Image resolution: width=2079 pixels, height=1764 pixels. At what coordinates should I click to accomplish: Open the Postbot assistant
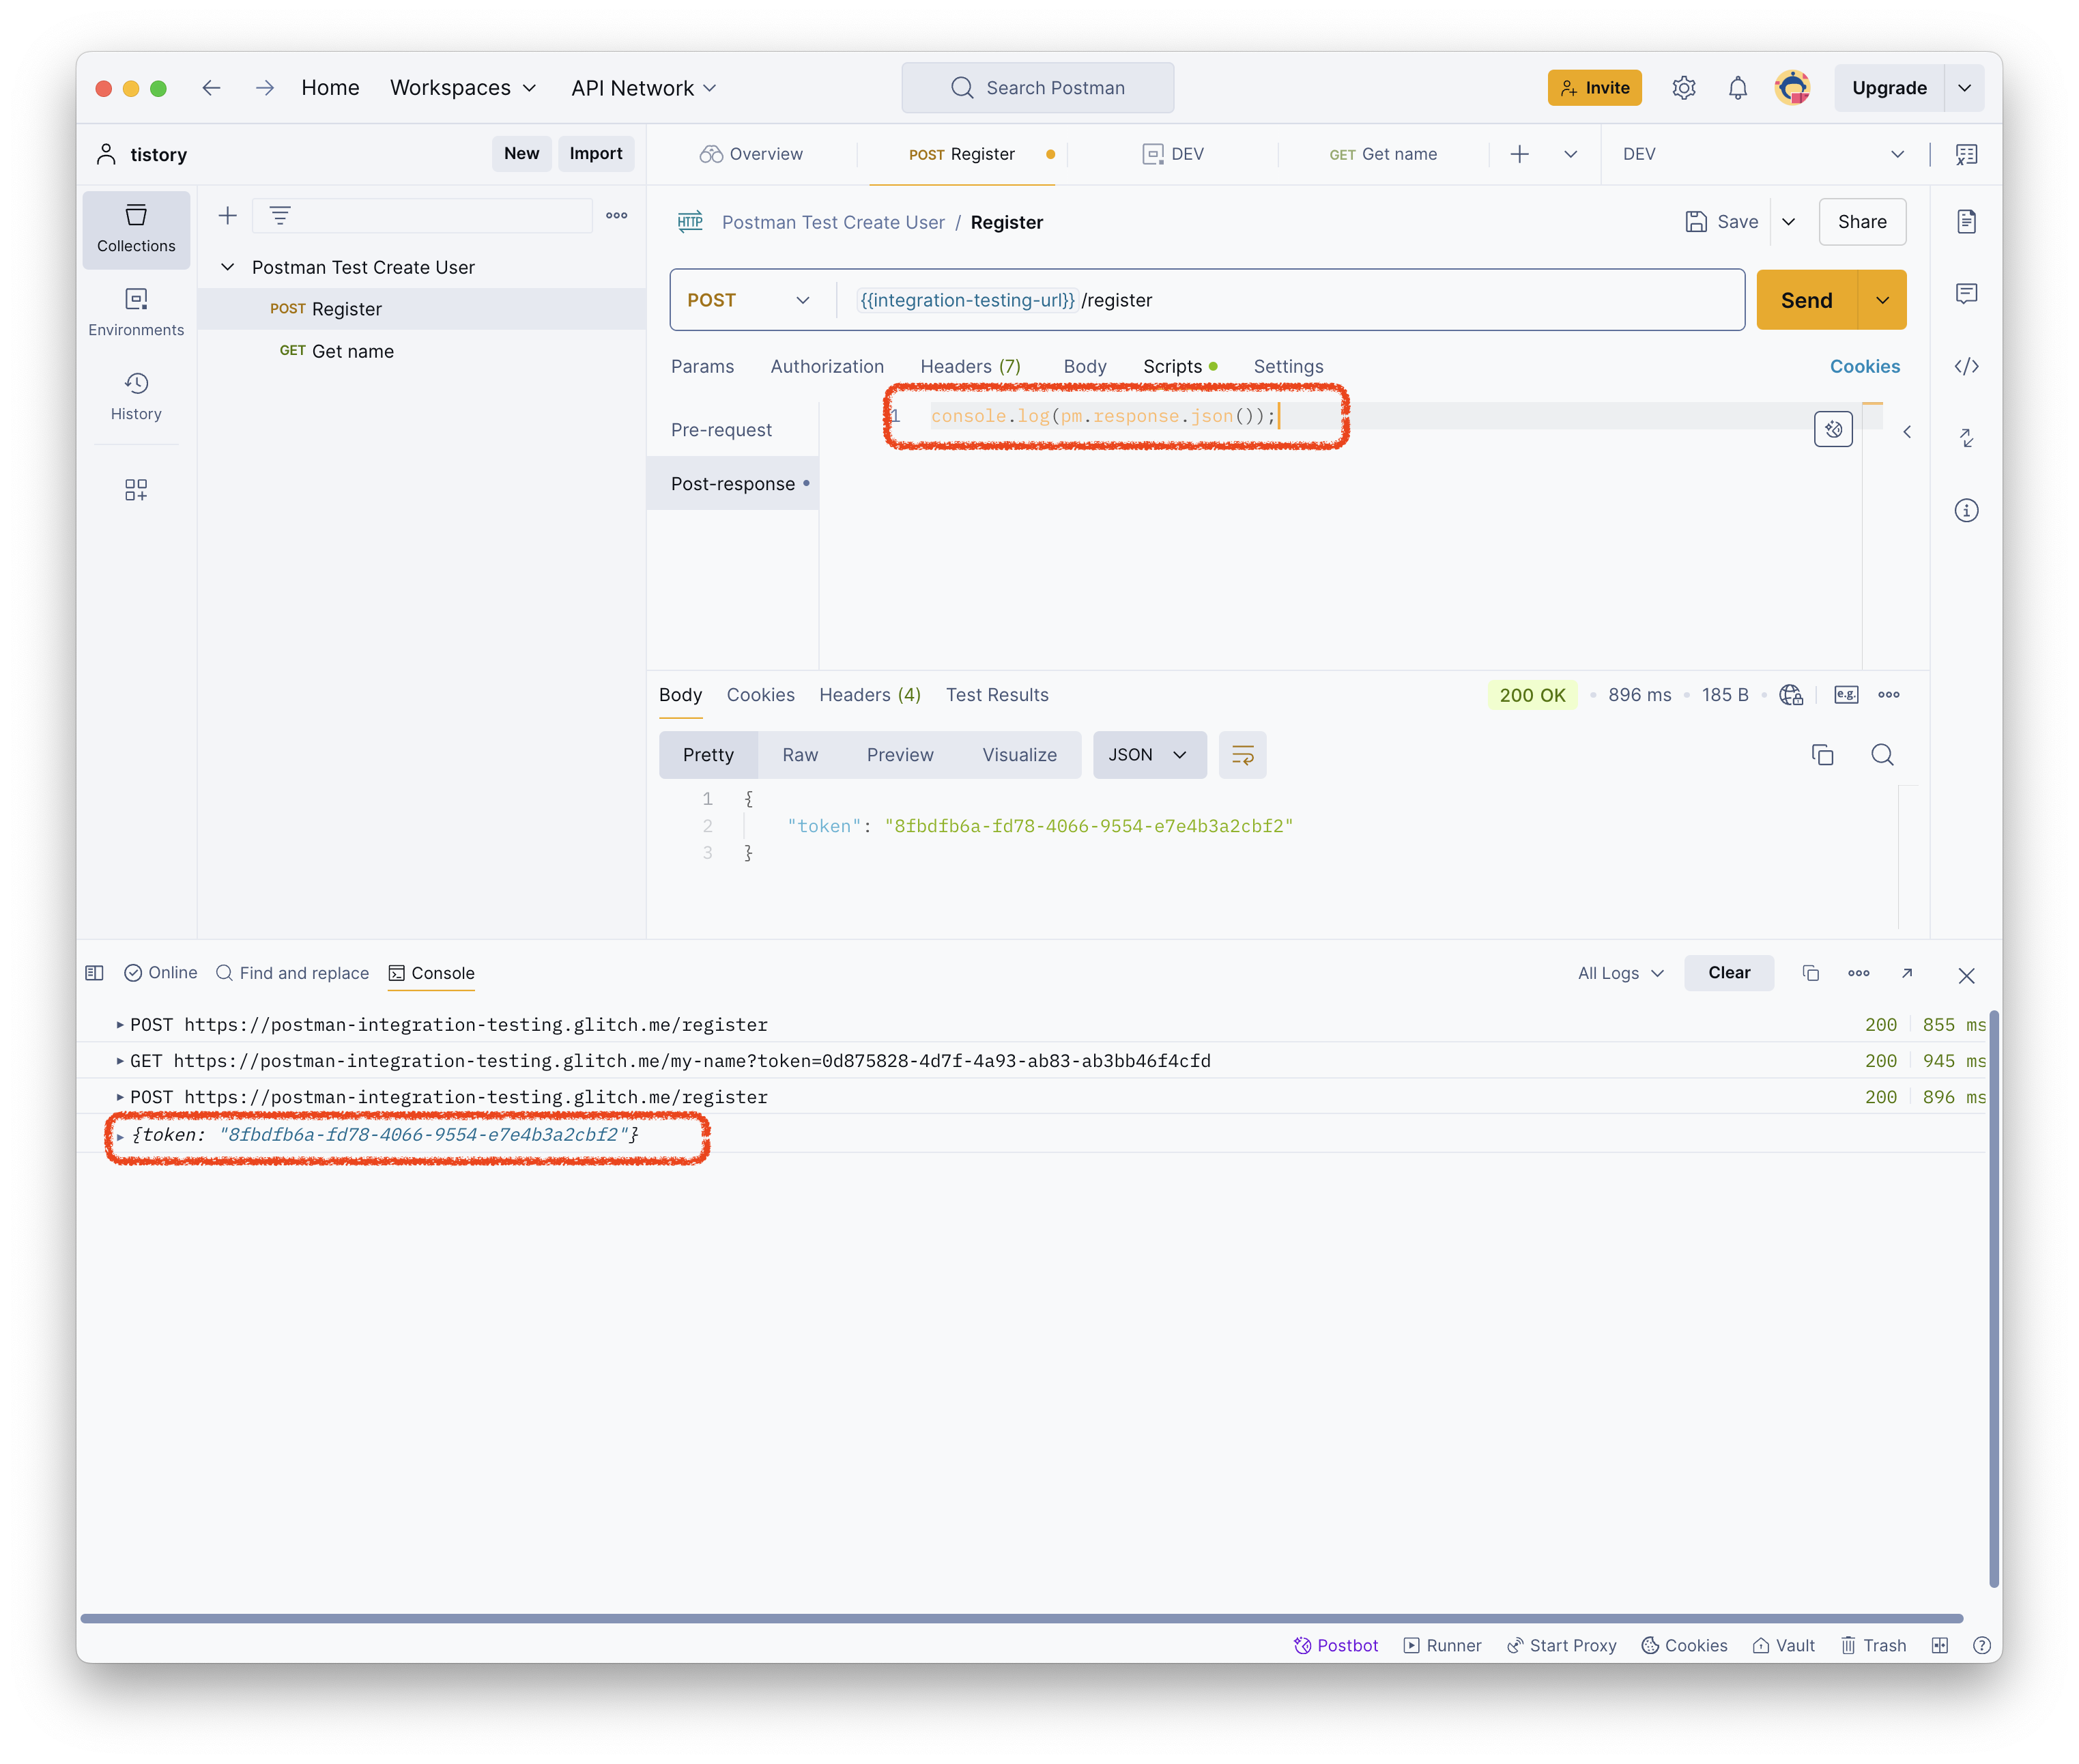pos(1336,1645)
